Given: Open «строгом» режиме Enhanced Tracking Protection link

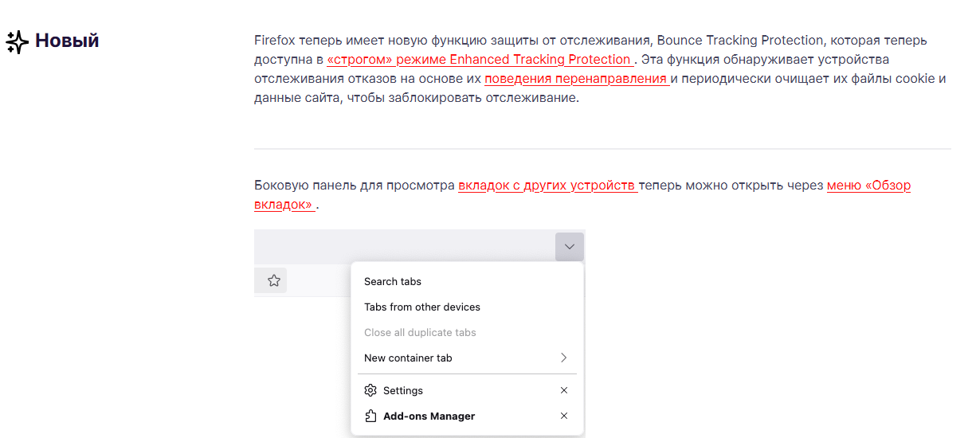Looking at the screenshot, I should coord(480,60).
